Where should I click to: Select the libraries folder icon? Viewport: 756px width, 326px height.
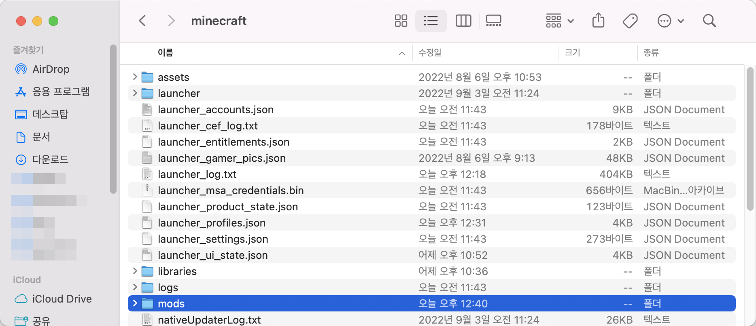point(147,271)
